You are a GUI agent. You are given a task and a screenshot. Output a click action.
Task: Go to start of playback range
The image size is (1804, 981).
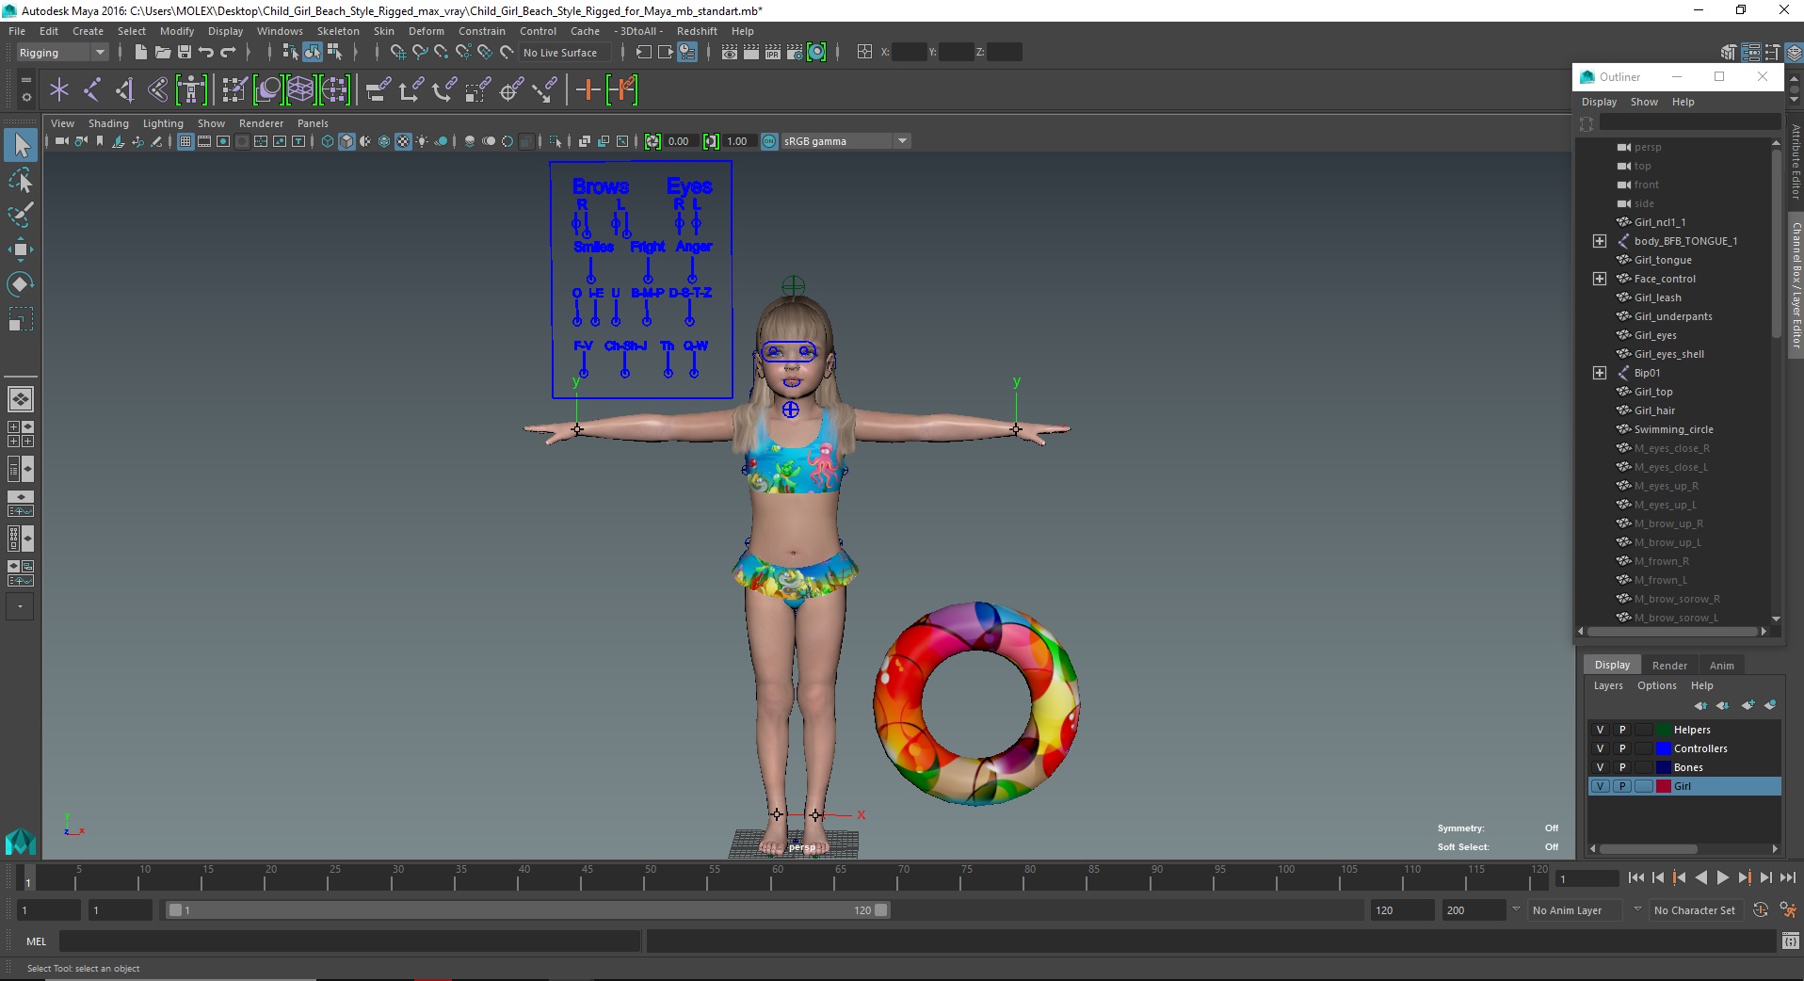(x=1635, y=877)
